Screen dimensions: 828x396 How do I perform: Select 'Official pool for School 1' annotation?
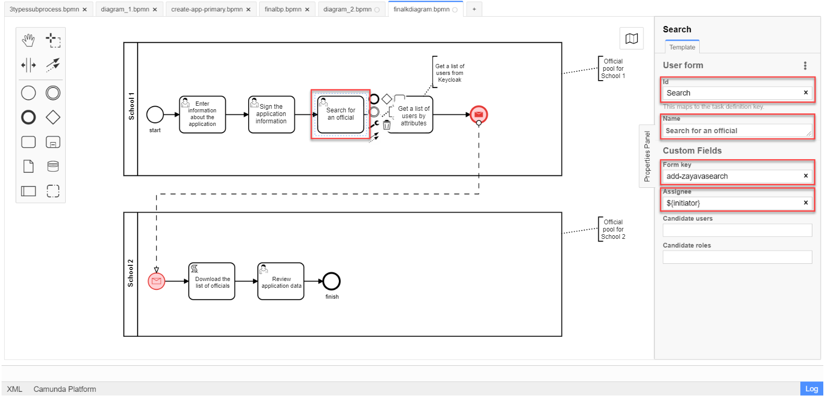[613, 69]
